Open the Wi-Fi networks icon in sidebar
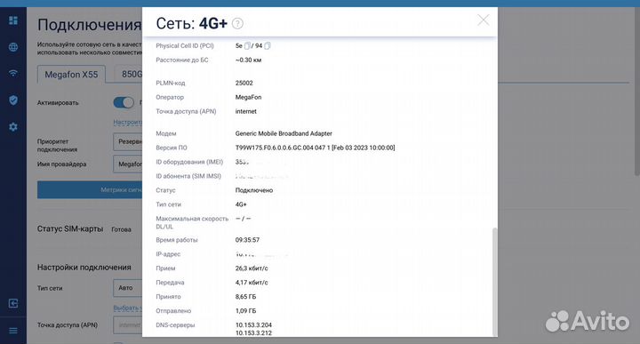Image resolution: width=640 pixels, height=344 pixels. point(13,74)
